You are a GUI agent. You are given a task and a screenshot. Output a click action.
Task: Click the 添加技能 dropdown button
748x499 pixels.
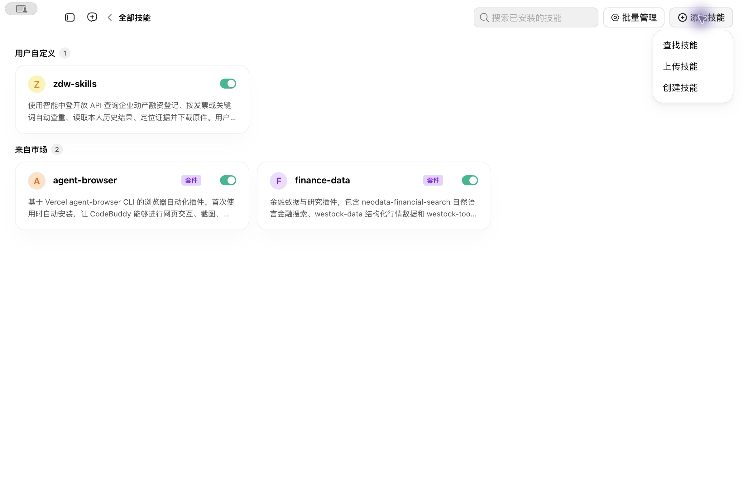tap(701, 17)
